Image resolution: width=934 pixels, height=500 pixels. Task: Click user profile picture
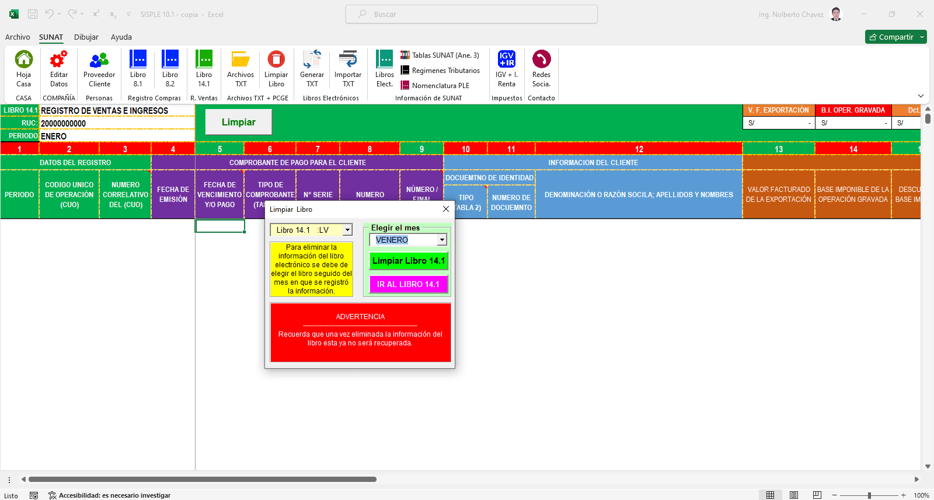836,14
